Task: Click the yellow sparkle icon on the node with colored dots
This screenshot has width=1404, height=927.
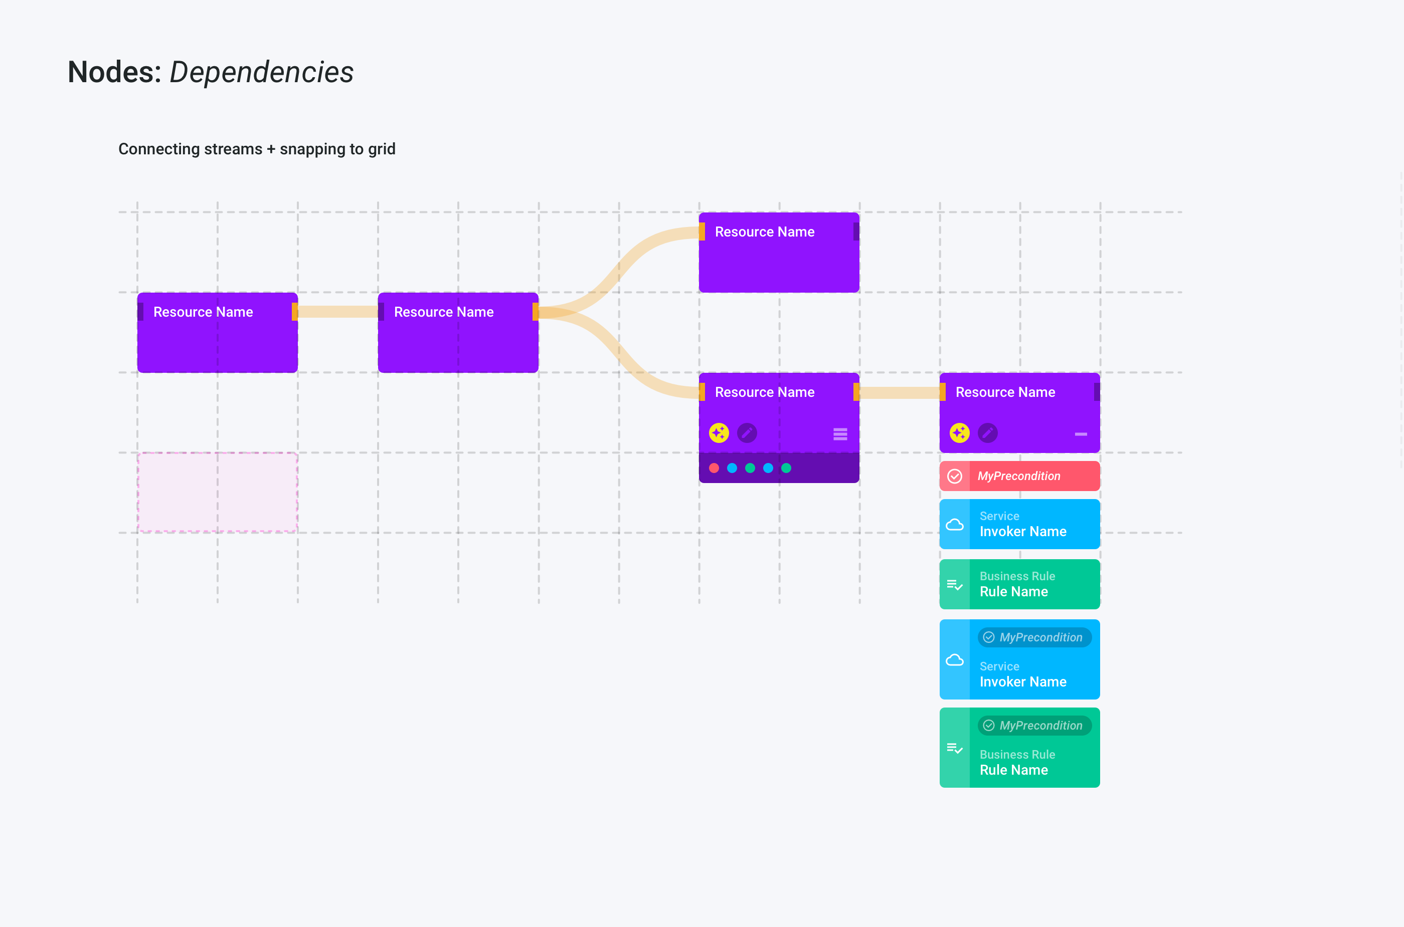Action: pos(719,433)
